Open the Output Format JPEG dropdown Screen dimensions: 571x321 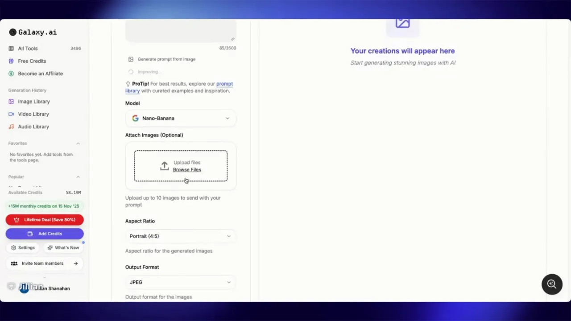(180, 282)
